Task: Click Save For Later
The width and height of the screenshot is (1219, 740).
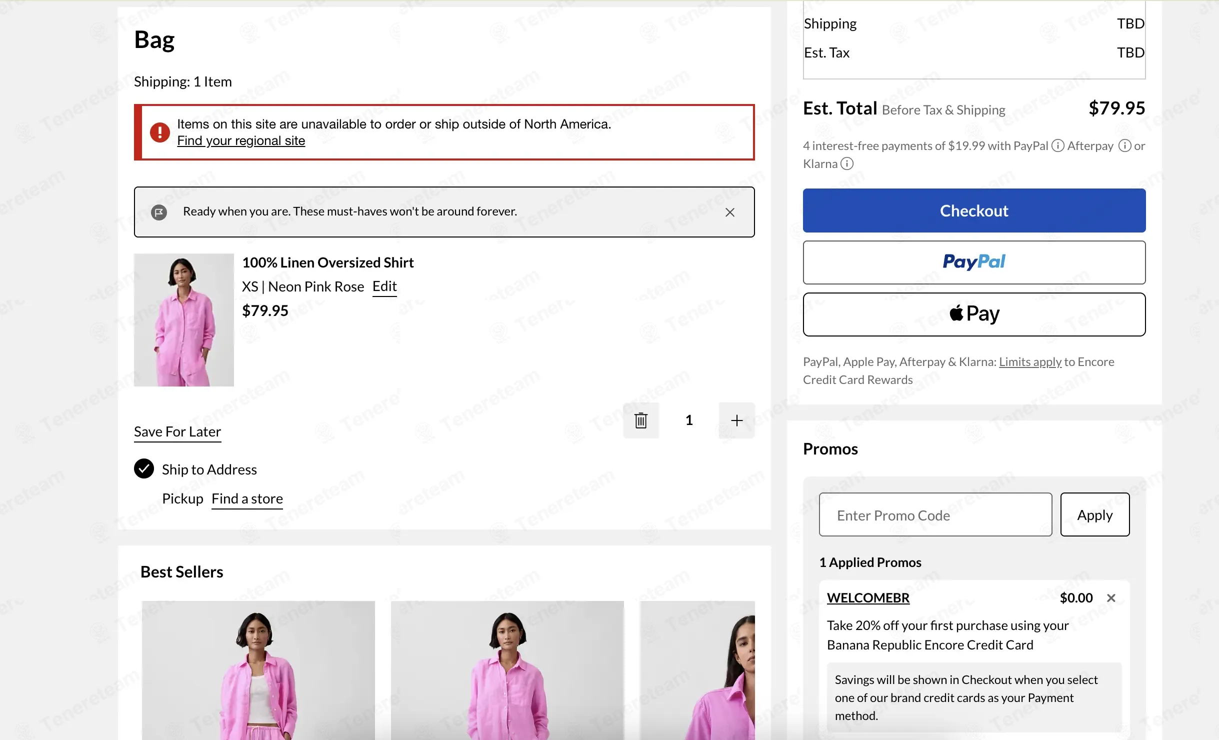Action: pyautogui.click(x=177, y=431)
